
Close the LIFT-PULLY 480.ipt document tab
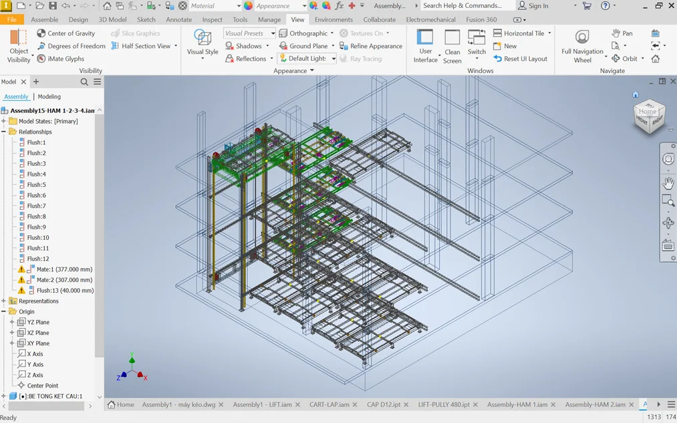click(x=475, y=405)
